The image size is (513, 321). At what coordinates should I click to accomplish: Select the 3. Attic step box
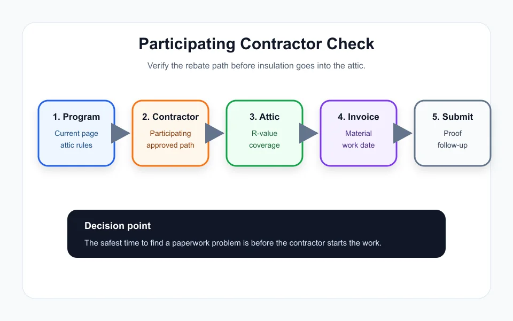[265, 133]
